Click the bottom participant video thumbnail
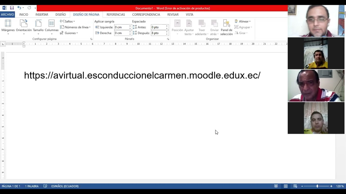The height and width of the screenshot is (194, 346). (x=316, y=118)
